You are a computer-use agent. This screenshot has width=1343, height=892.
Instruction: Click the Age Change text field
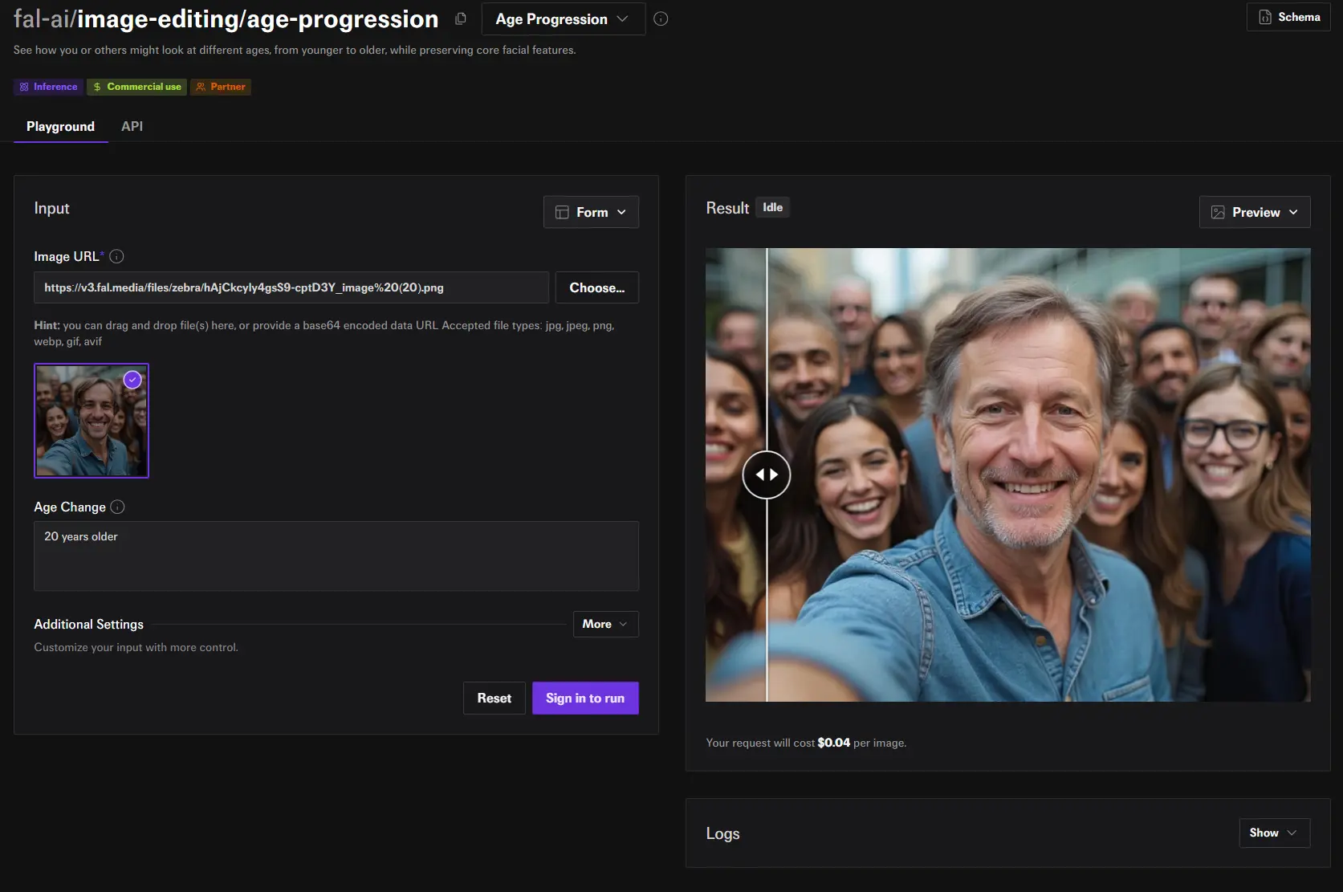pyautogui.click(x=336, y=556)
